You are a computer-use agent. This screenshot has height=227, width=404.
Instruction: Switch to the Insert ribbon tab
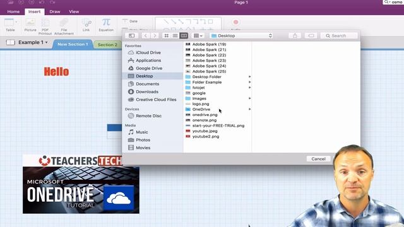pos(34,11)
